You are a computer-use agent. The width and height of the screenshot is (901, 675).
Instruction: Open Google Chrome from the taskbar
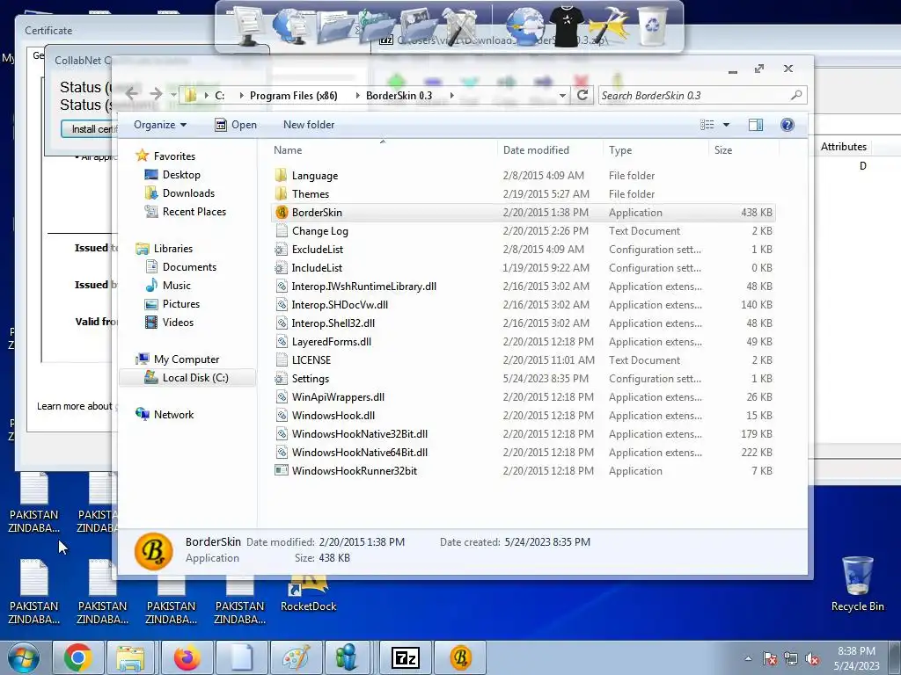tap(77, 657)
